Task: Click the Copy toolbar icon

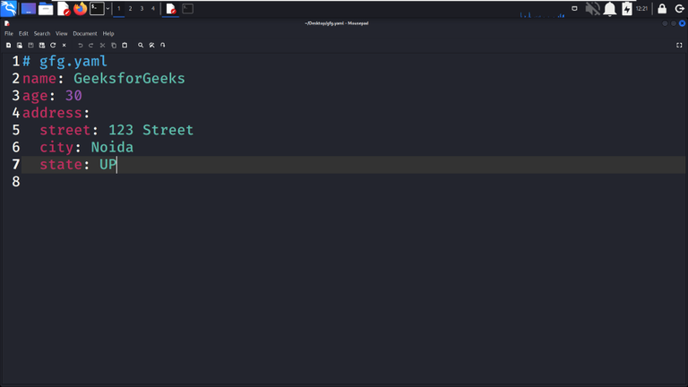Action: pyautogui.click(x=114, y=45)
